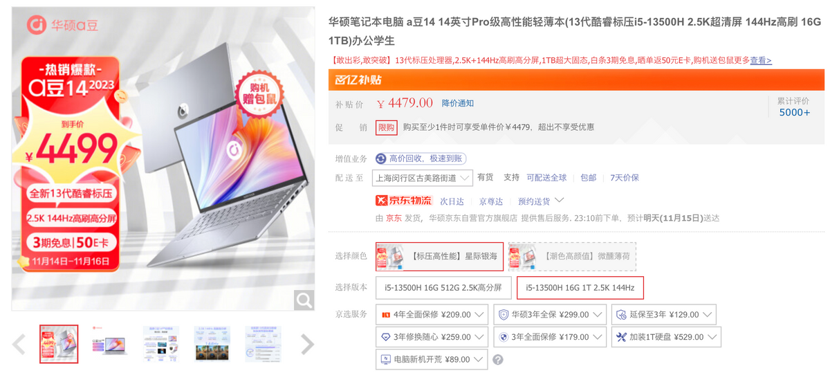The height and width of the screenshot is (373, 830).
Task: Click the 华硕a豆 brand logo
Action: pyautogui.click(x=62, y=25)
